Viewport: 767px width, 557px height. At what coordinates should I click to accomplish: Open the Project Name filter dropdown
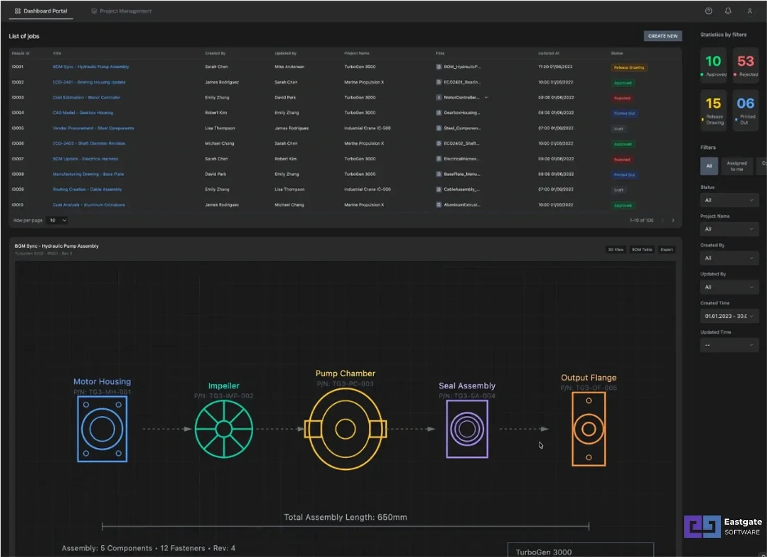click(x=729, y=229)
